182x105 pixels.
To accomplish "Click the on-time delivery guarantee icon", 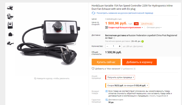I will click(x=107, y=100).
